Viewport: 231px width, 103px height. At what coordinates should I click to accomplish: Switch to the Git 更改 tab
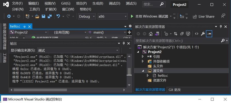(175, 90)
